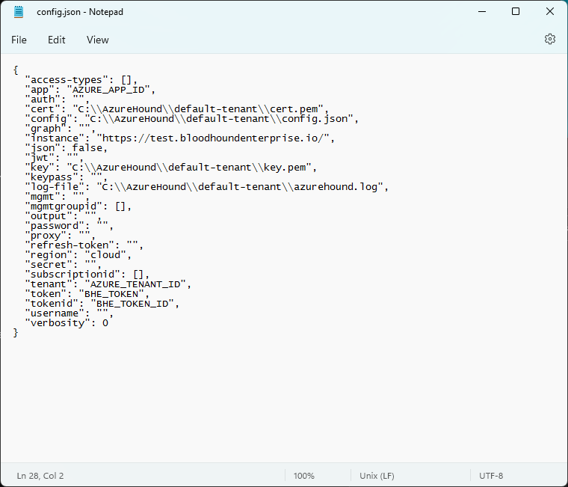Click the "cert" path line ending cert.pem
Viewport: 568px width, 487px height.
[177, 109]
